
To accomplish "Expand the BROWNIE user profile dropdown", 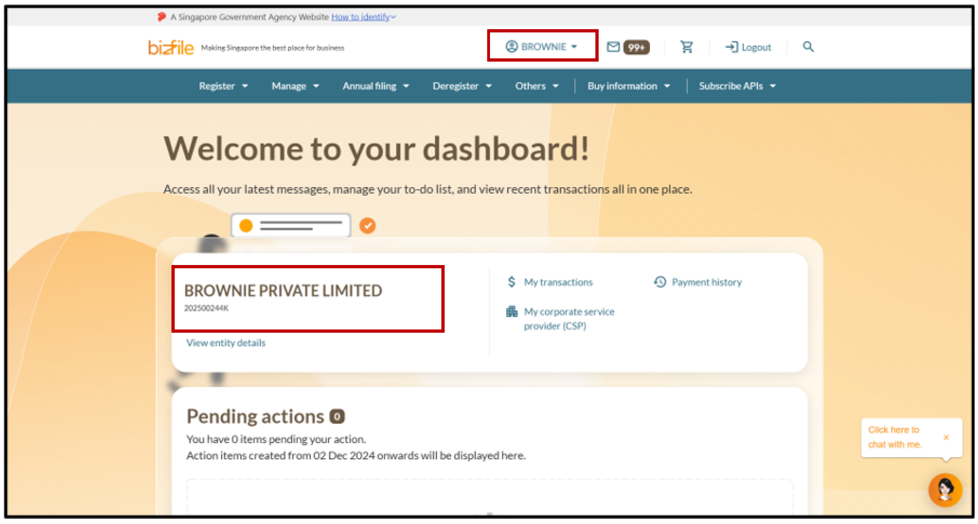I will point(542,47).
